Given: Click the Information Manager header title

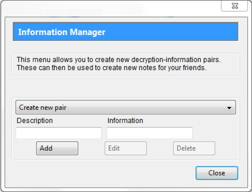Looking at the screenshot, I should [x=62, y=32].
